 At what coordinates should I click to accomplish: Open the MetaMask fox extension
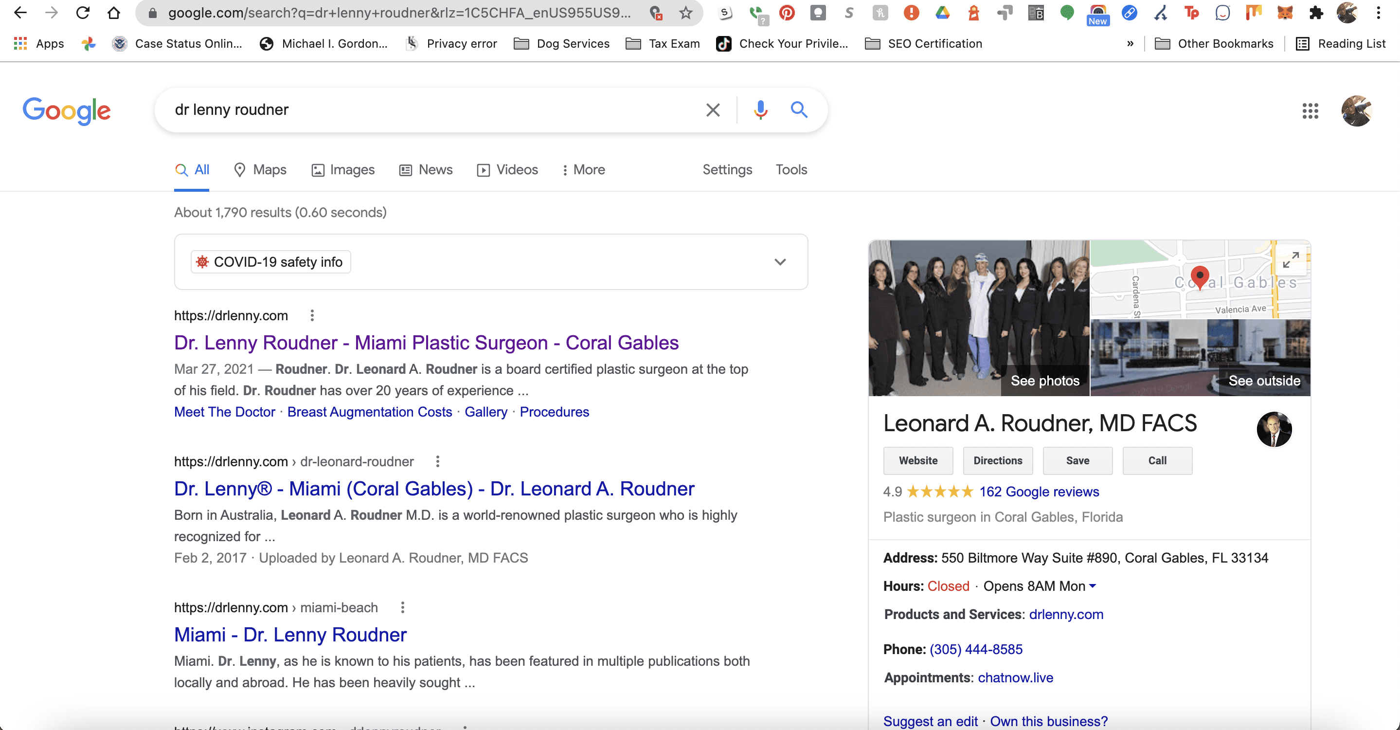click(1285, 13)
